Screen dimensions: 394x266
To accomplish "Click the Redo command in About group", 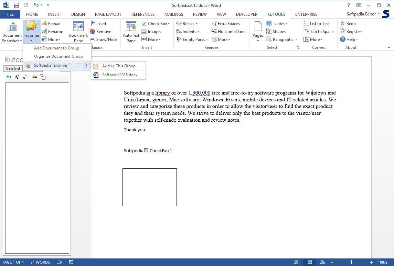I will (348, 24).
